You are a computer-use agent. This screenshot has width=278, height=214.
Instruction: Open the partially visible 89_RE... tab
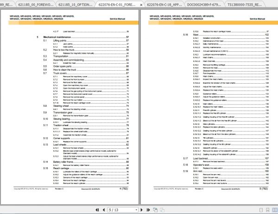(7, 5)
